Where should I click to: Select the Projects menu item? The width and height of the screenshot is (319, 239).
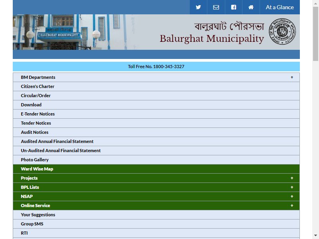point(156,178)
